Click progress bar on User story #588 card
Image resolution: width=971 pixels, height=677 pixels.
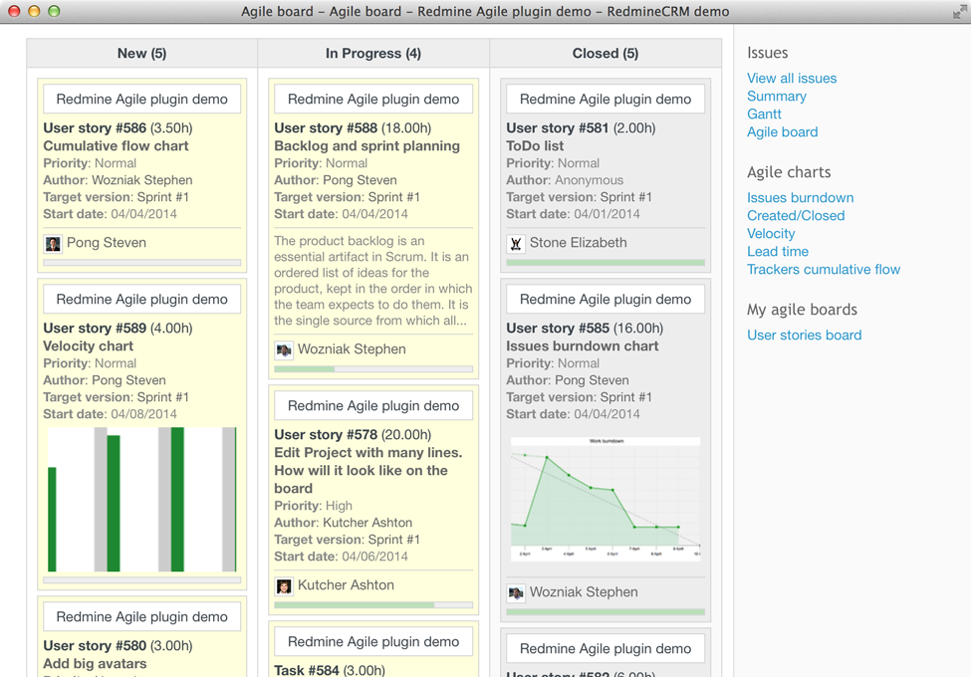(x=373, y=369)
